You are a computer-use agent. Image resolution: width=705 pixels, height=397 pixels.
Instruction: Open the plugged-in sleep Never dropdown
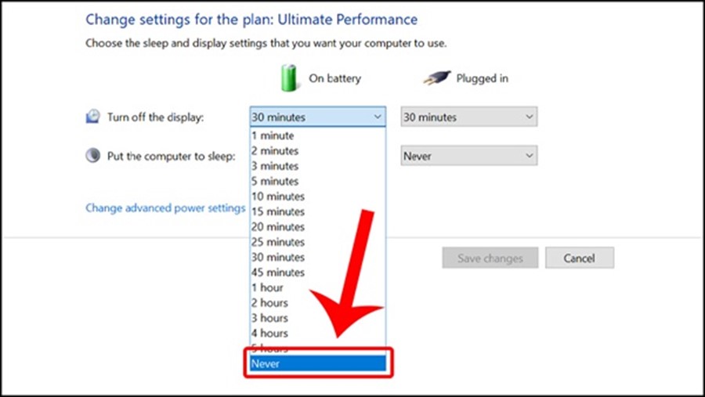pos(469,156)
